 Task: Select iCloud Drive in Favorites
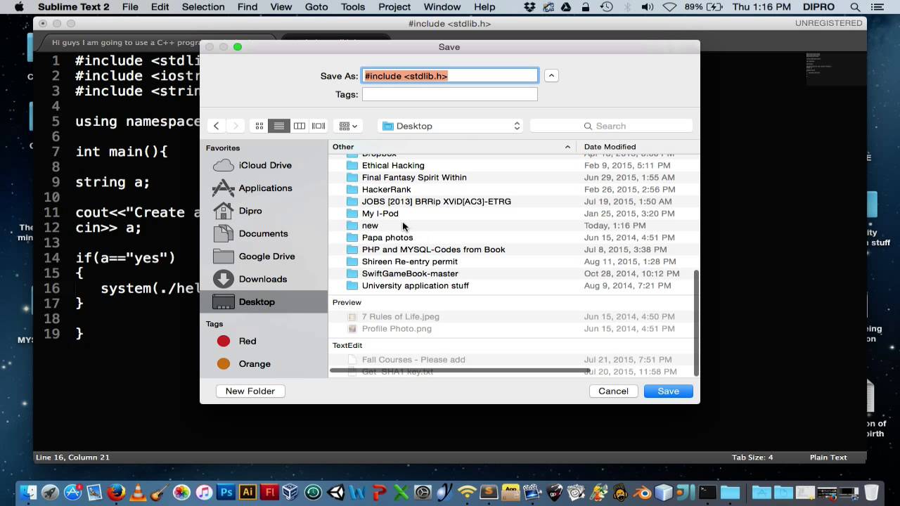tap(264, 165)
